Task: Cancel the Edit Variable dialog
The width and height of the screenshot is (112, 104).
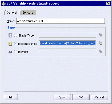Action: click(x=99, y=97)
